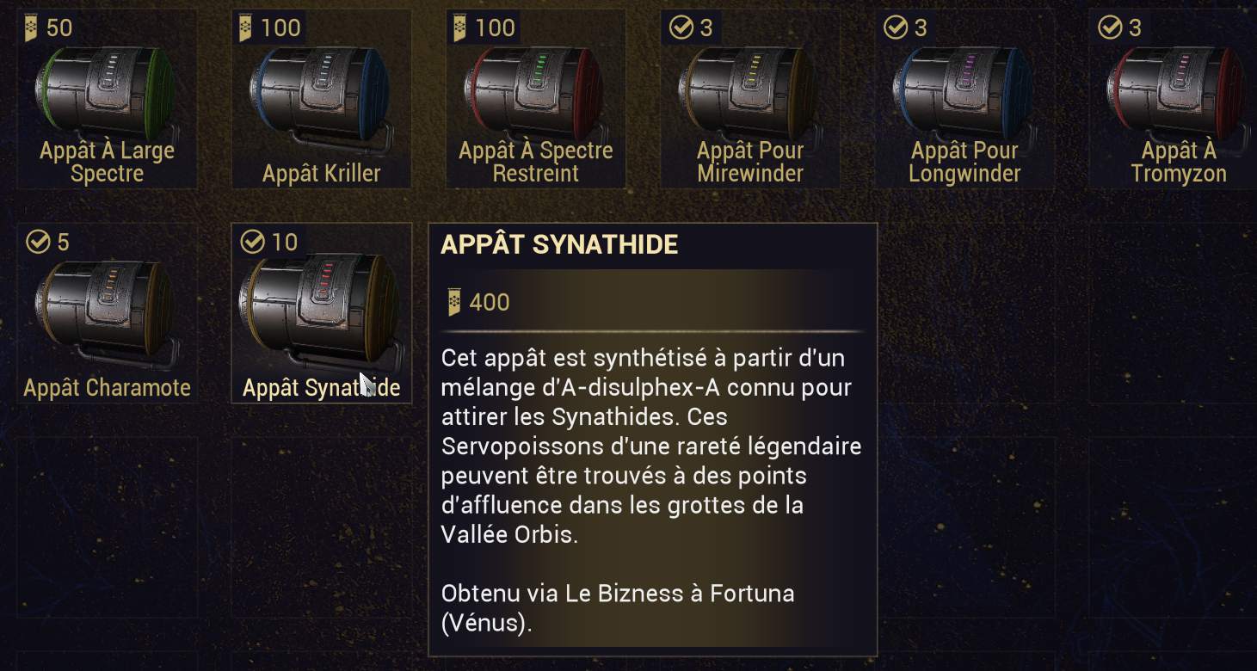The height and width of the screenshot is (671, 1257).
Task: Select the Appât Pour Longwinder canister image
Action: coord(964,91)
